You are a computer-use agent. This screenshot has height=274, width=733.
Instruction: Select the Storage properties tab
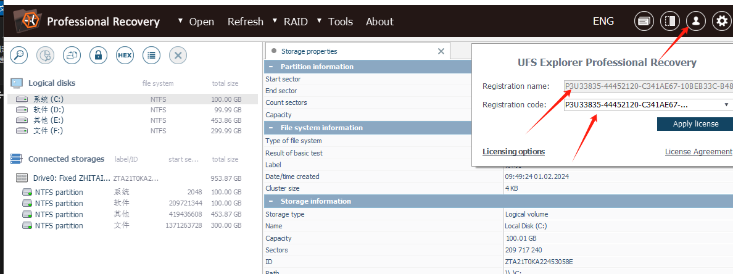358,51
